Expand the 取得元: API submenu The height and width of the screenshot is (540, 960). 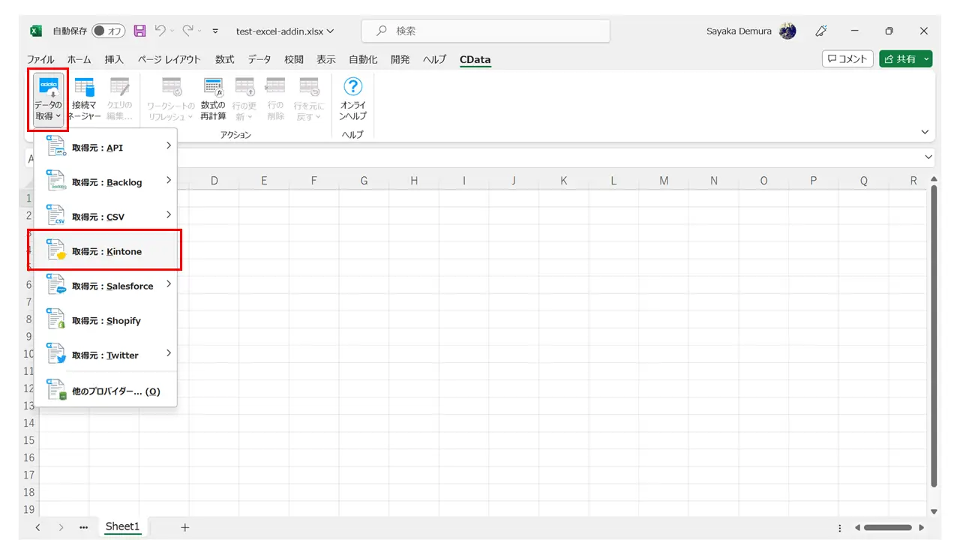click(105, 148)
